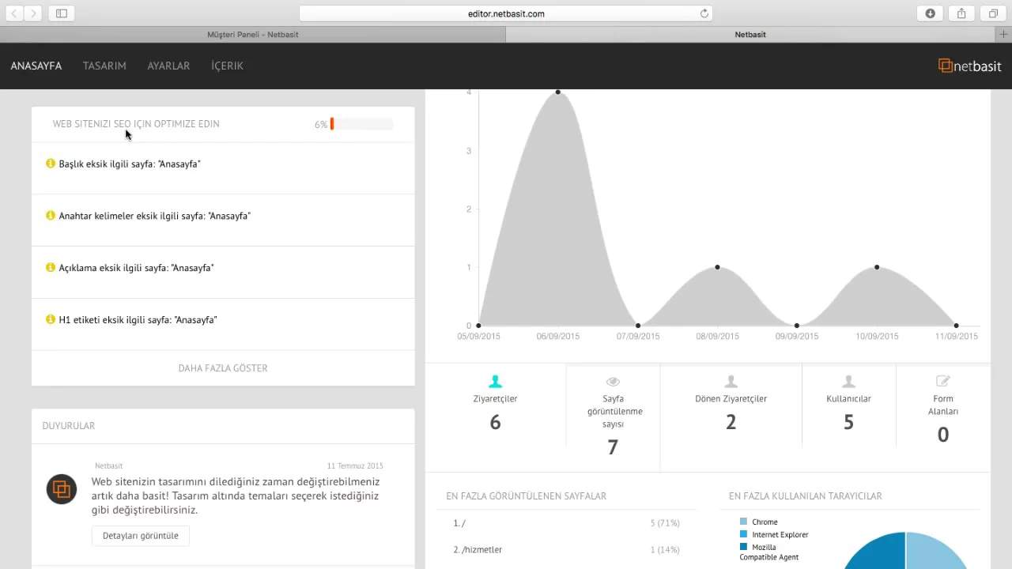
Task: Click the Ziyaretçiler count 6
Action: tap(495, 422)
